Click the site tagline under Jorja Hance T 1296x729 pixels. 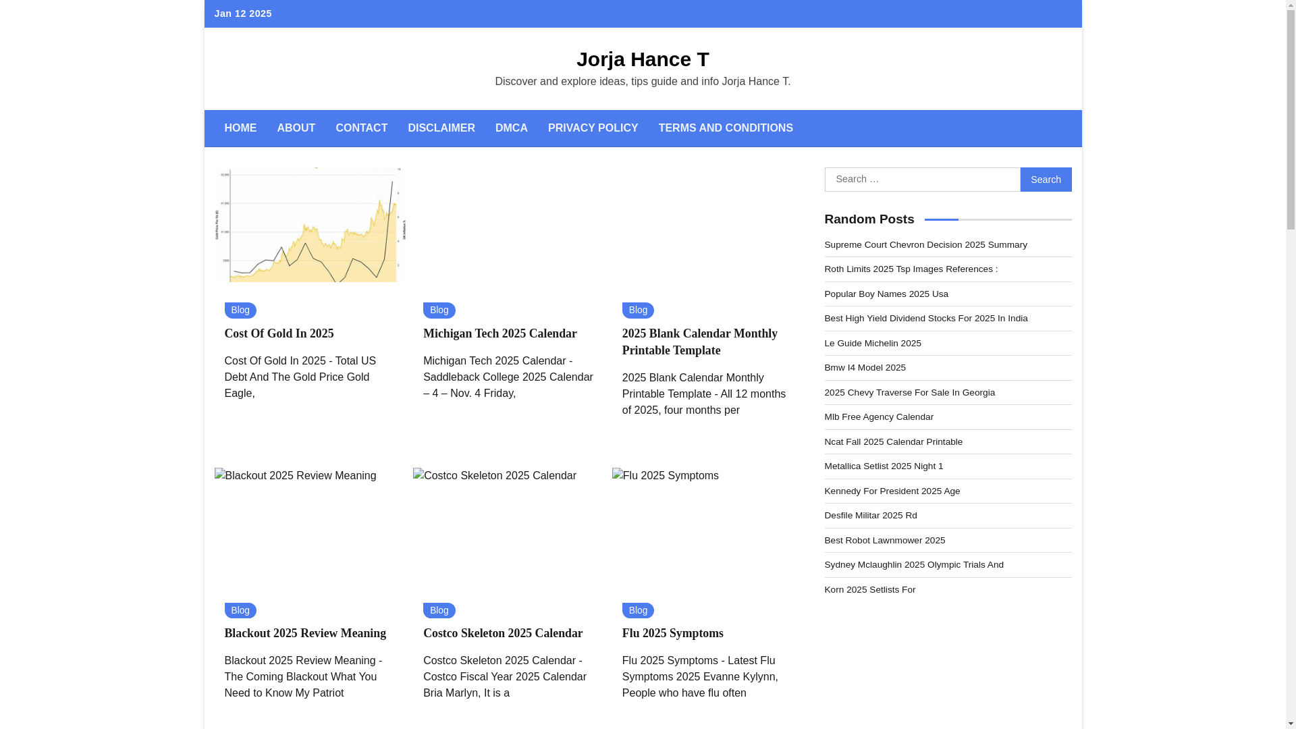click(x=643, y=82)
